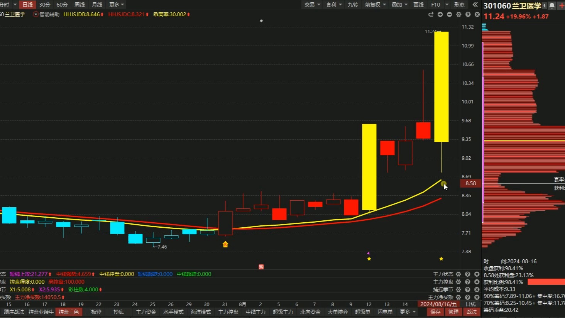Open help for 主力状态 indicator
This screenshot has width=565, height=318.
coord(468,274)
